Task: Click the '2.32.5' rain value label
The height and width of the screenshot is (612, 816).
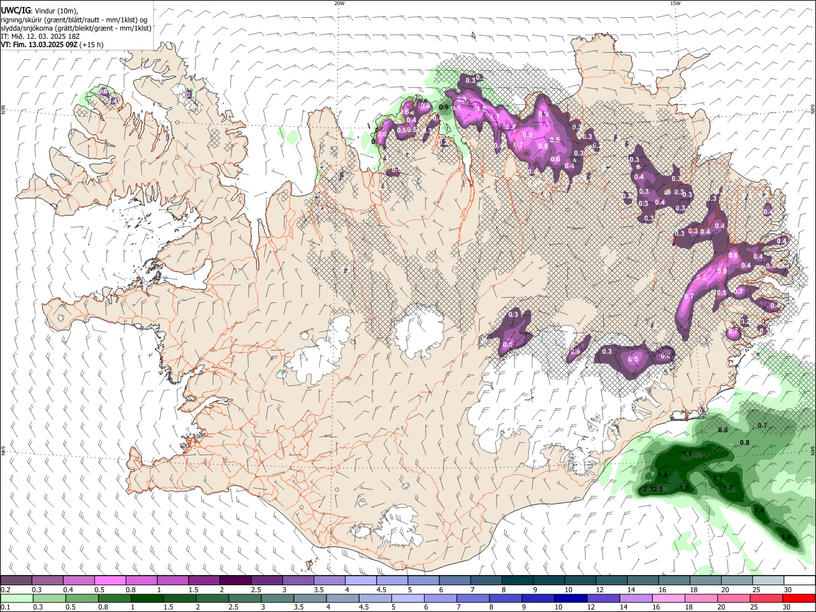Action: pos(653,489)
